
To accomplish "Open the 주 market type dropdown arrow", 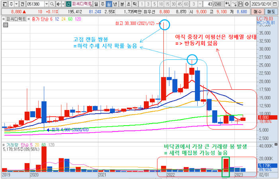I will pyautogui.click(x=16, y=4).
